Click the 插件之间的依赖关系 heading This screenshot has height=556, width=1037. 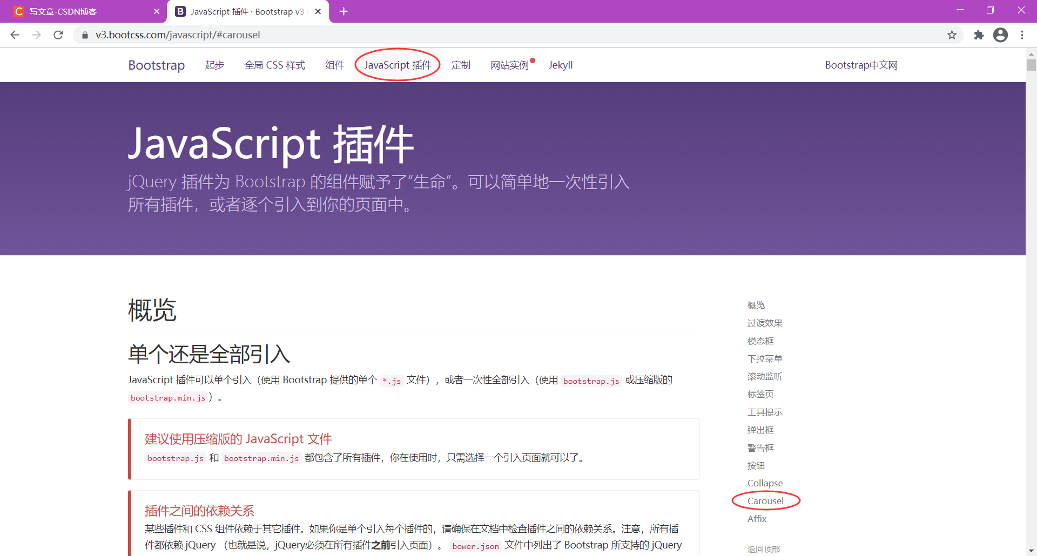pos(199,511)
